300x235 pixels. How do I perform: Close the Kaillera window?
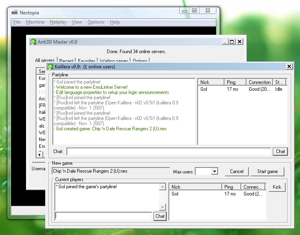coord(289,66)
